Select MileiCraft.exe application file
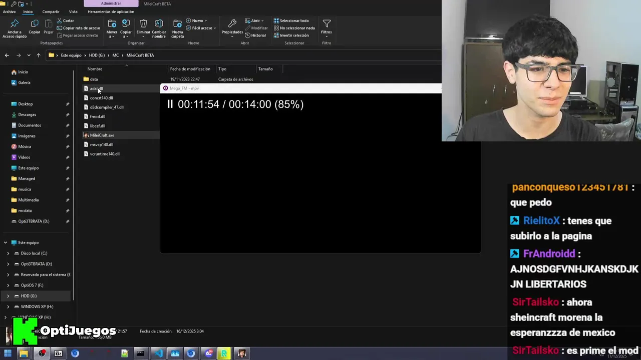Image resolution: width=641 pixels, height=360 pixels. [102, 135]
